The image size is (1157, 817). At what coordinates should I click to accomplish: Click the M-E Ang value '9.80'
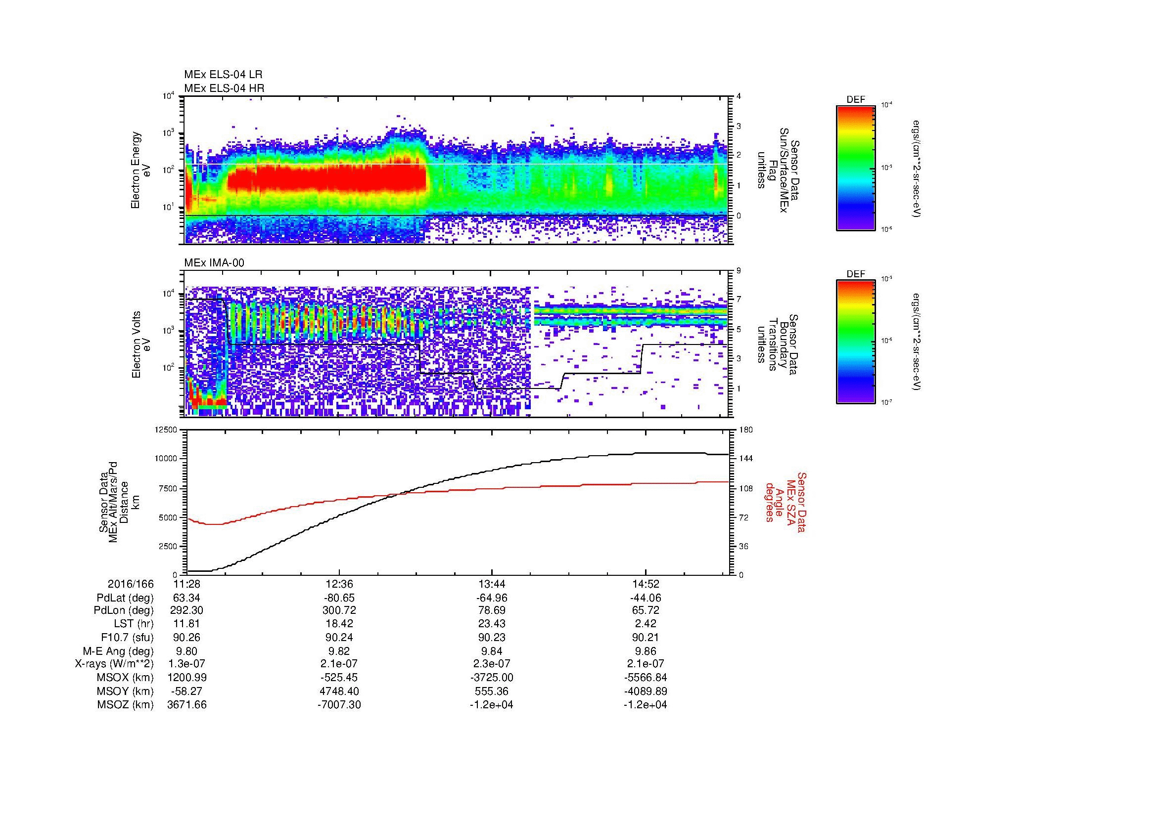click(x=187, y=651)
